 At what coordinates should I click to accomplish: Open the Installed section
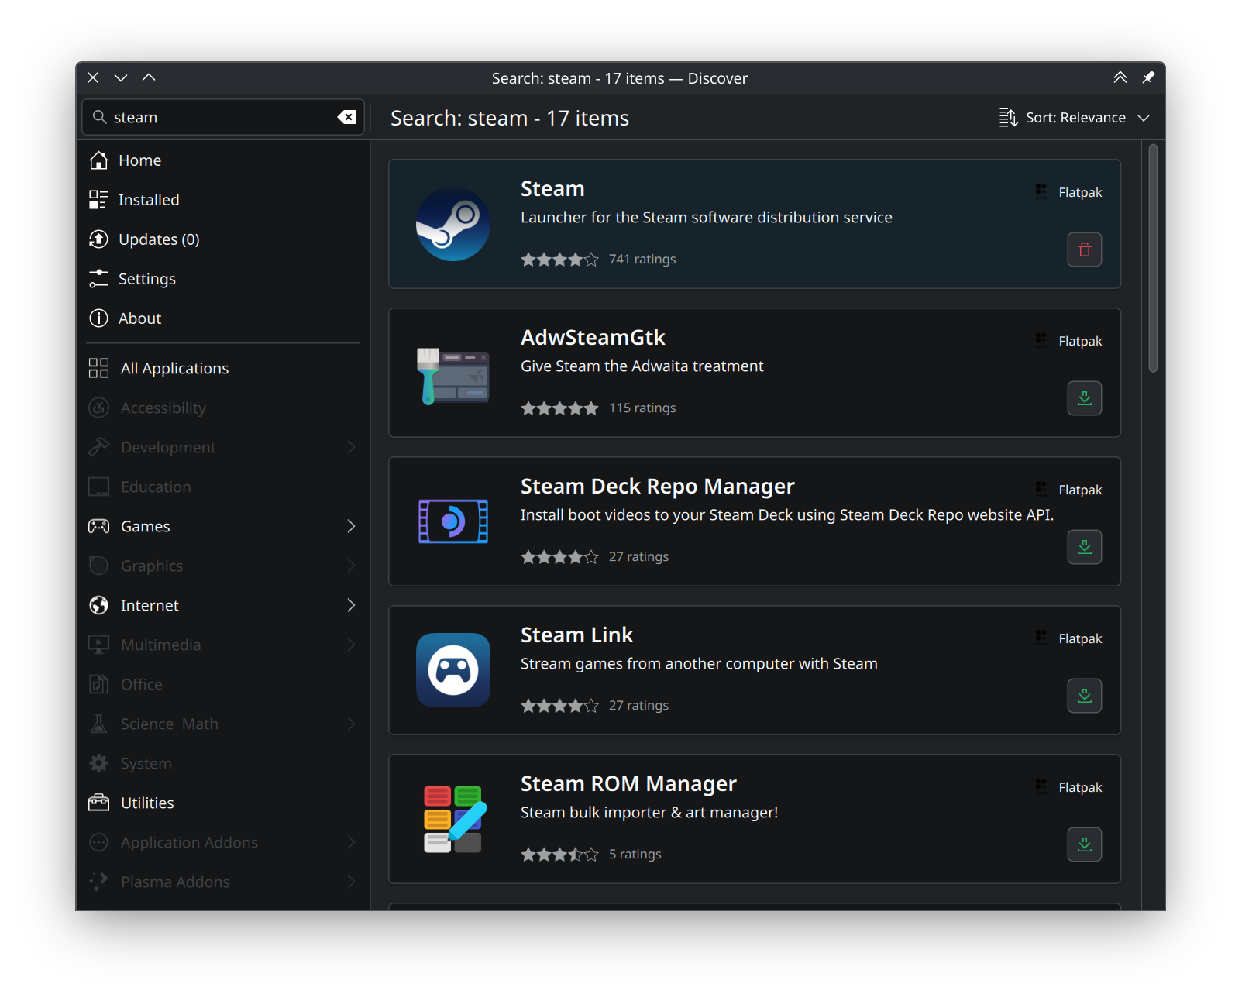[223, 200]
